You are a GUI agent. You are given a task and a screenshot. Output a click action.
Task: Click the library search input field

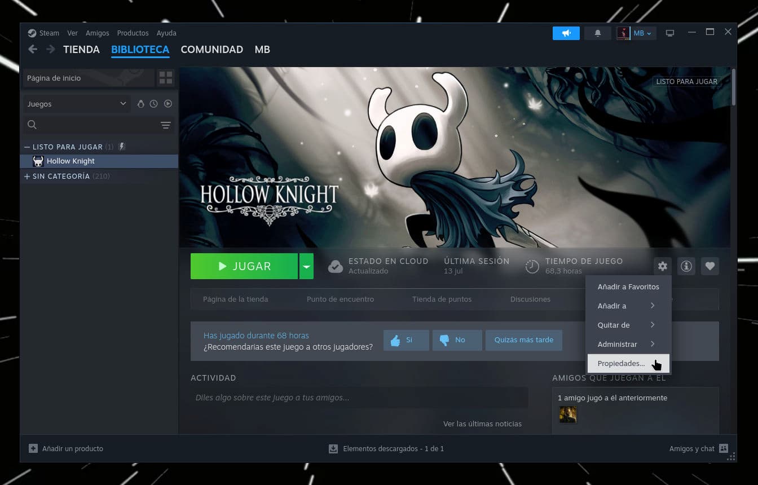(x=93, y=125)
